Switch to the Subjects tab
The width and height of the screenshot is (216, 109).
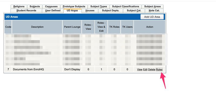coord(35,6)
